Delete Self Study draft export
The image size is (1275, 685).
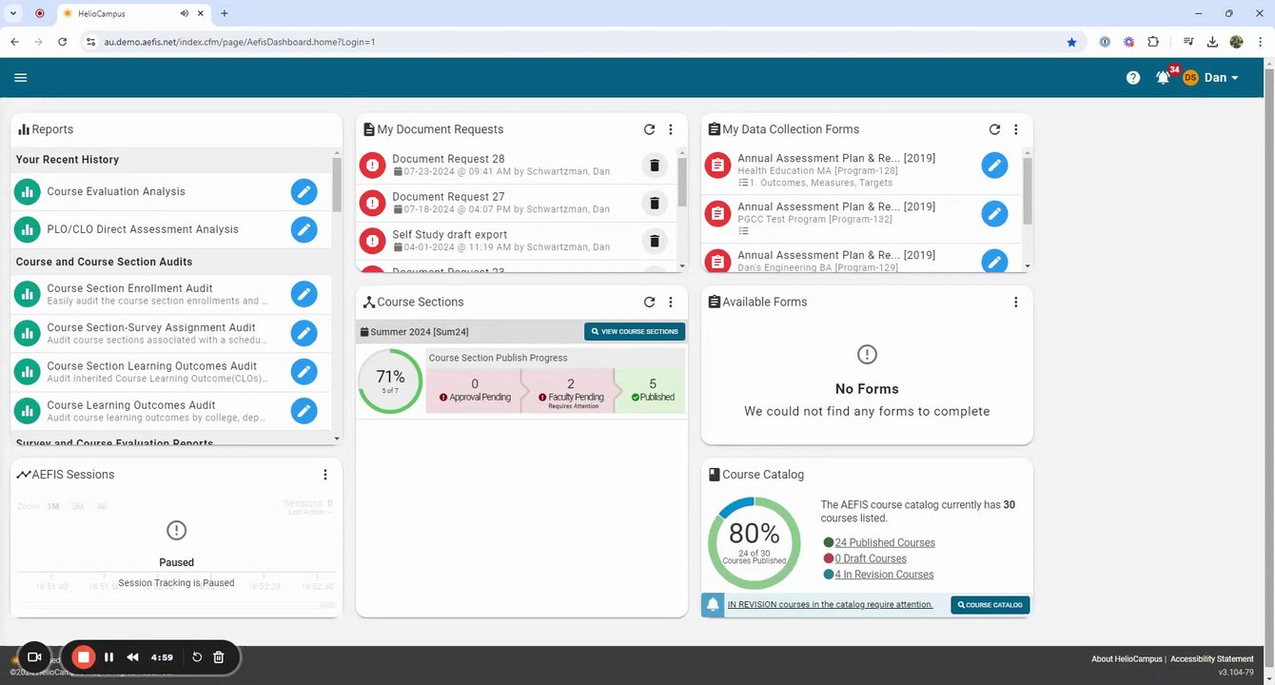point(654,241)
